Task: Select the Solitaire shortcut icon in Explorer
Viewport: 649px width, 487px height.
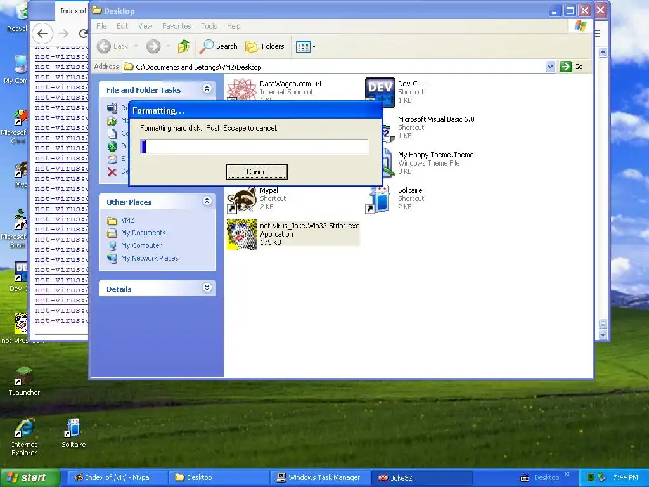Action: (x=378, y=200)
